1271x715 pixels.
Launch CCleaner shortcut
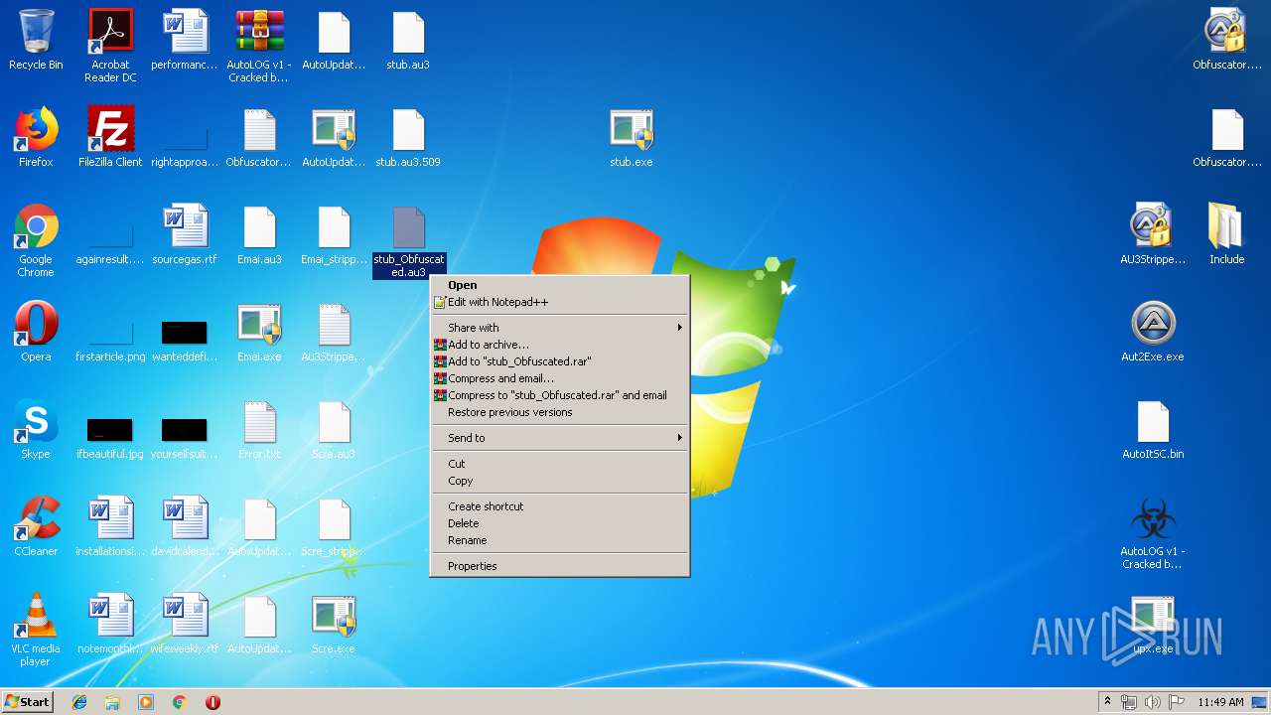[36, 526]
